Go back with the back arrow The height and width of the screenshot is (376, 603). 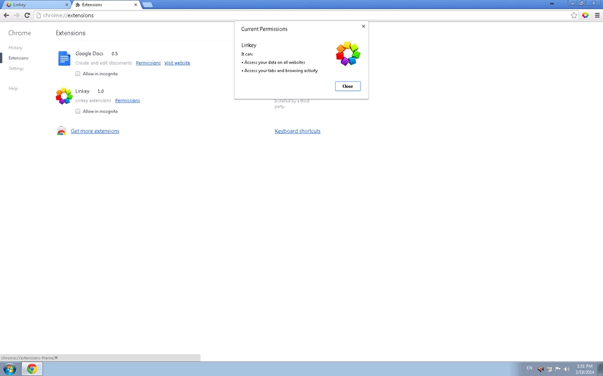pyautogui.click(x=6, y=16)
